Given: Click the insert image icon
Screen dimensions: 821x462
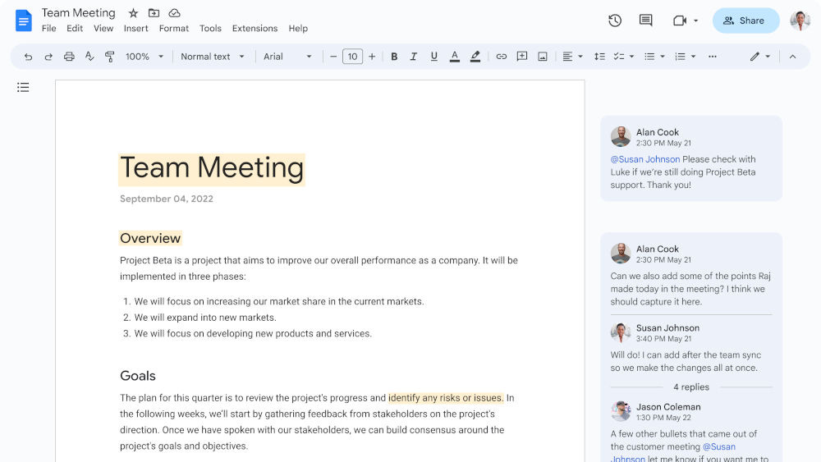Looking at the screenshot, I should 542,57.
